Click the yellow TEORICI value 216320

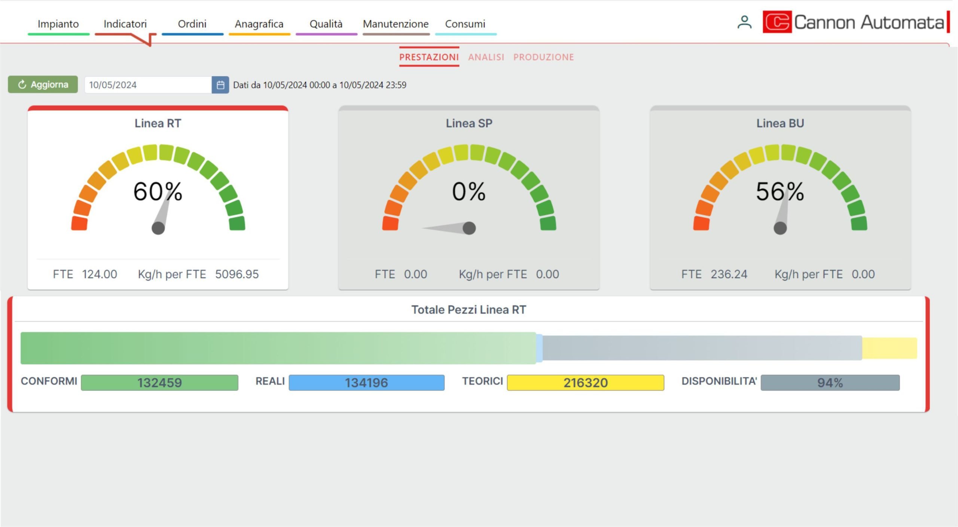(x=585, y=383)
